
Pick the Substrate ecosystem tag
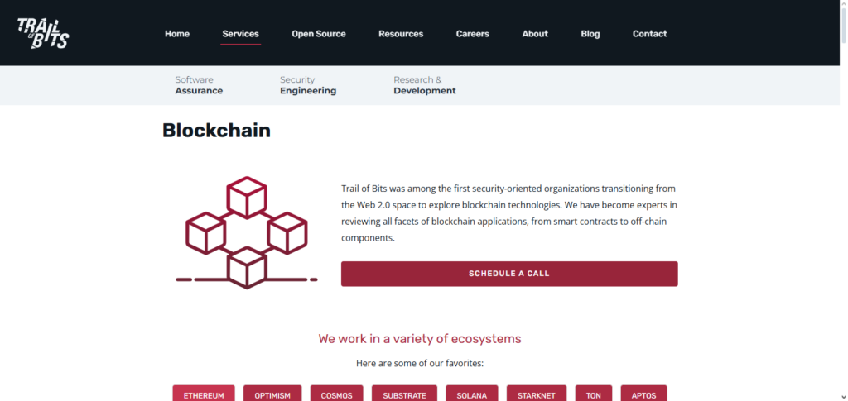click(x=404, y=394)
